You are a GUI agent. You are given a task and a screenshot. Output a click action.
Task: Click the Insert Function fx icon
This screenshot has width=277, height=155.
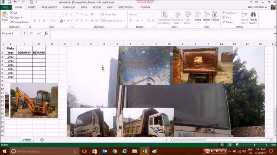46,34
